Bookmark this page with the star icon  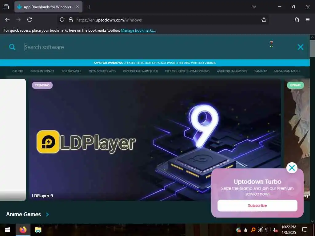(264, 20)
